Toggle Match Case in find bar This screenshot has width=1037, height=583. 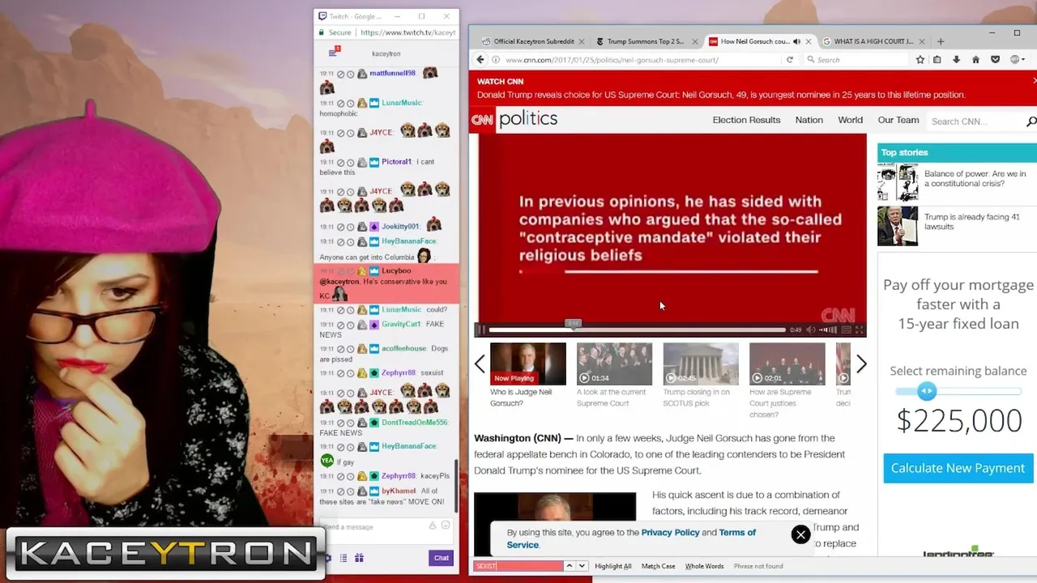658,566
